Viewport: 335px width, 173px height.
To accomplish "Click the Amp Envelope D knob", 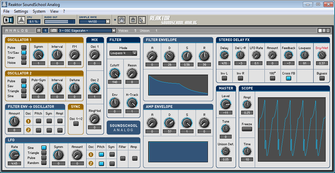I will [170, 123].
